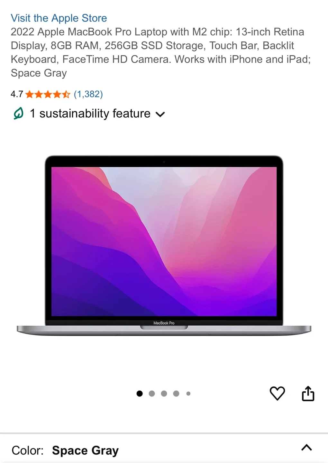The height and width of the screenshot is (463, 328).
Task: Tap the Space Gray selected color text
Action: tap(86, 450)
